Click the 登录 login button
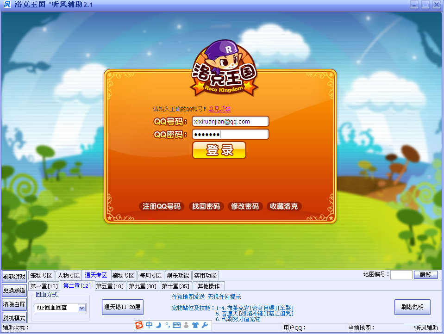This screenshot has width=444, height=334. tap(219, 150)
